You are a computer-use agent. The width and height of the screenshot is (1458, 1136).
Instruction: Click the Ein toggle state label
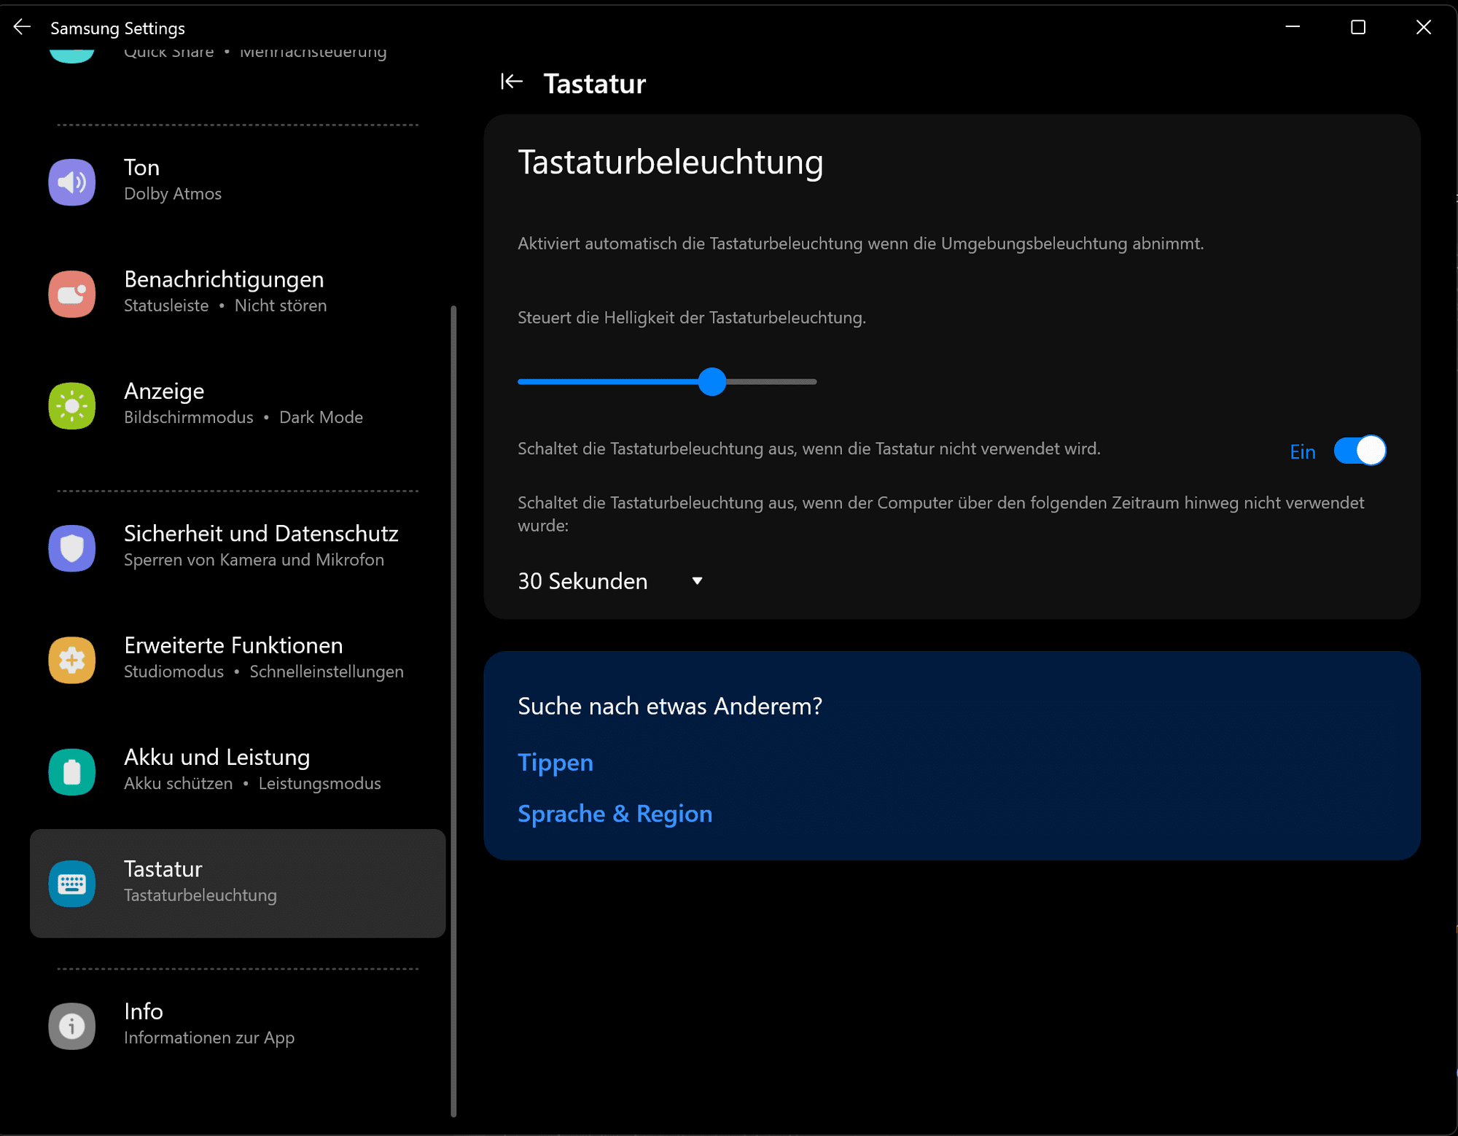[1303, 452]
